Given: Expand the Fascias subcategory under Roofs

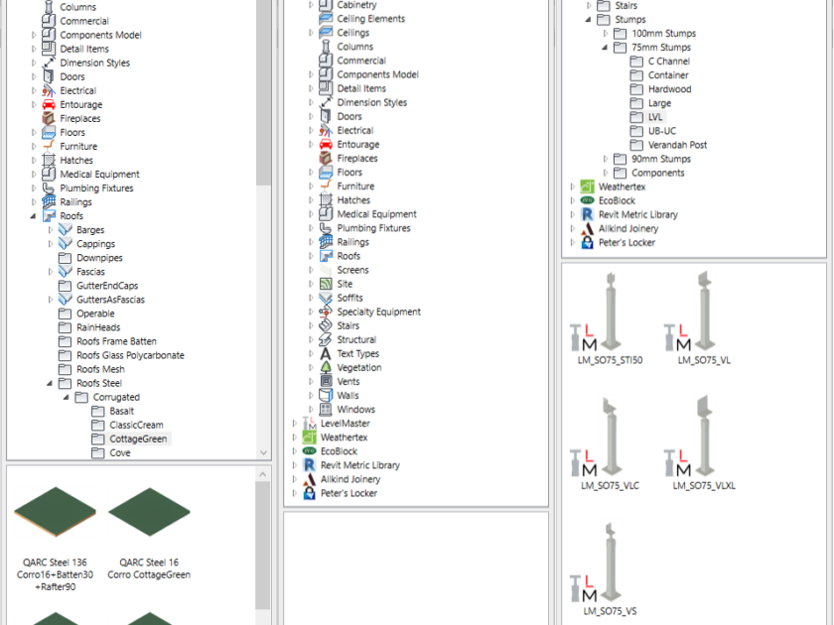Looking at the screenshot, I should tap(51, 271).
